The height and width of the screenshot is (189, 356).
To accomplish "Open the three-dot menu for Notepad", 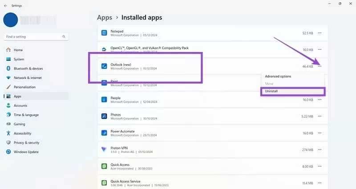I will pos(320,33).
